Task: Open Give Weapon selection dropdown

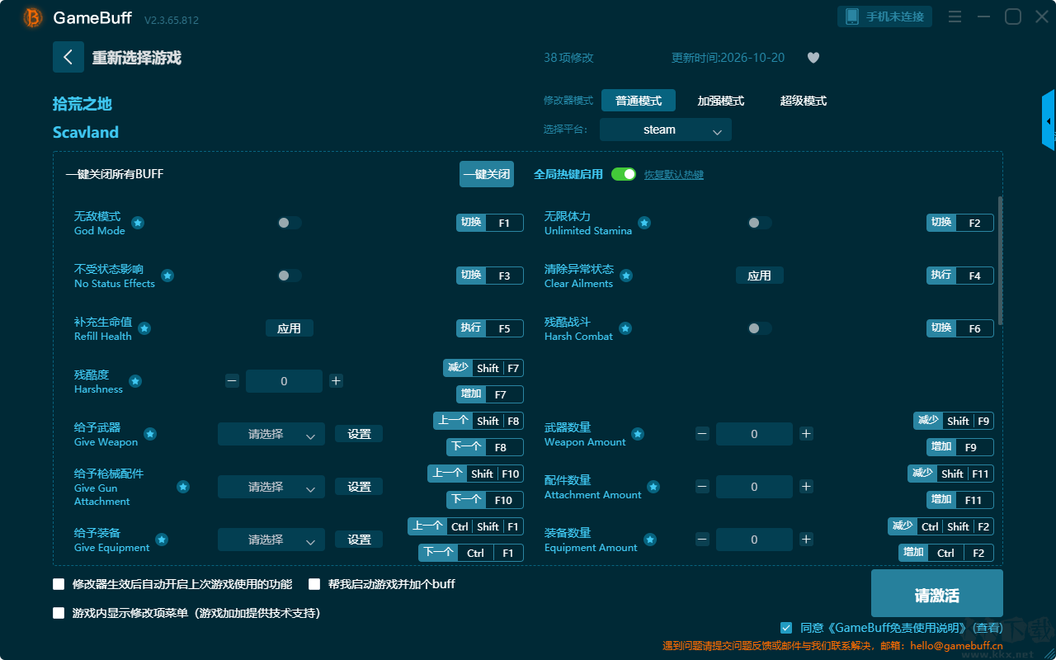Action: [x=271, y=434]
